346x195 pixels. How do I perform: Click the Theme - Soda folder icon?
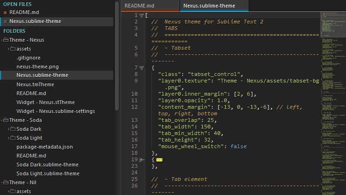pyautogui.click(x=6, y=120)
